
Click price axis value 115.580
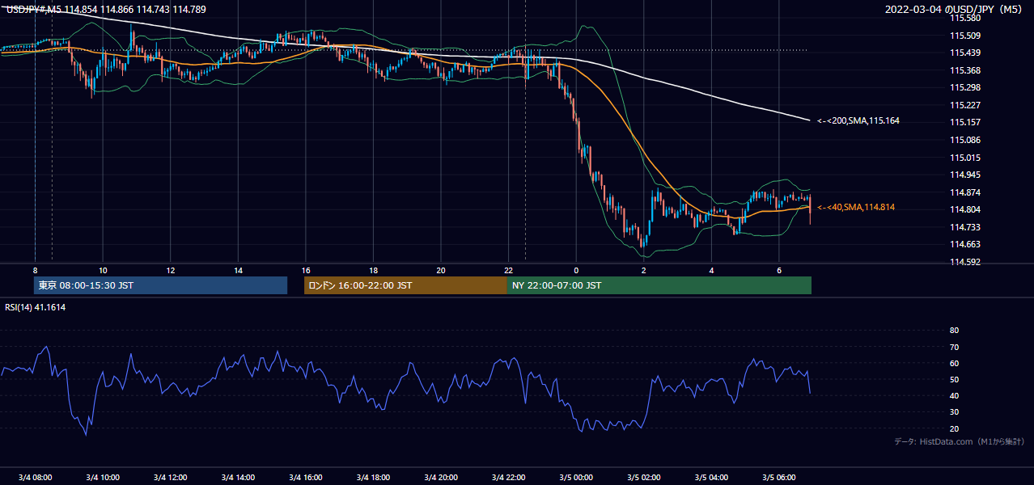(x=964, y=18)
